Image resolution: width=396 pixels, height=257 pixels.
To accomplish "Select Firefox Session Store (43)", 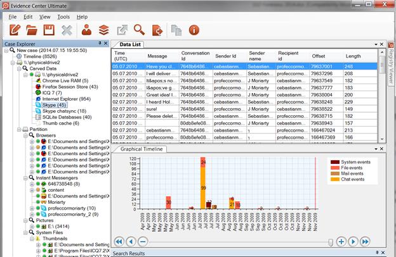I will [70, 87].
